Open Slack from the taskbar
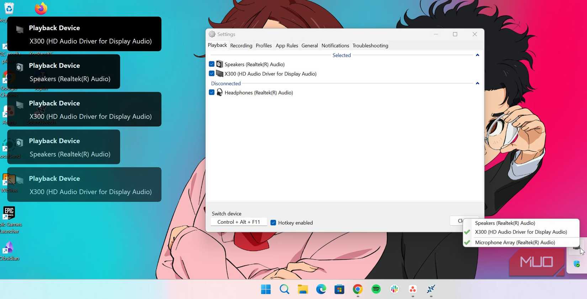 point(395,289)
